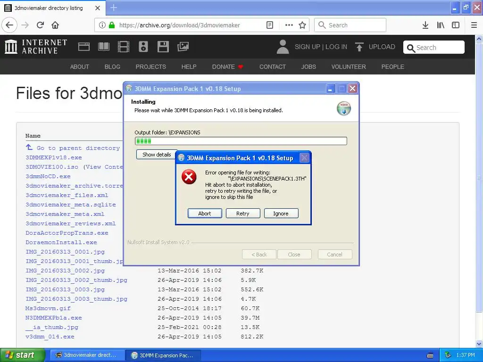Open the CONTACT menu item
This screenshot has height=362, width=483.
(273, 67)
